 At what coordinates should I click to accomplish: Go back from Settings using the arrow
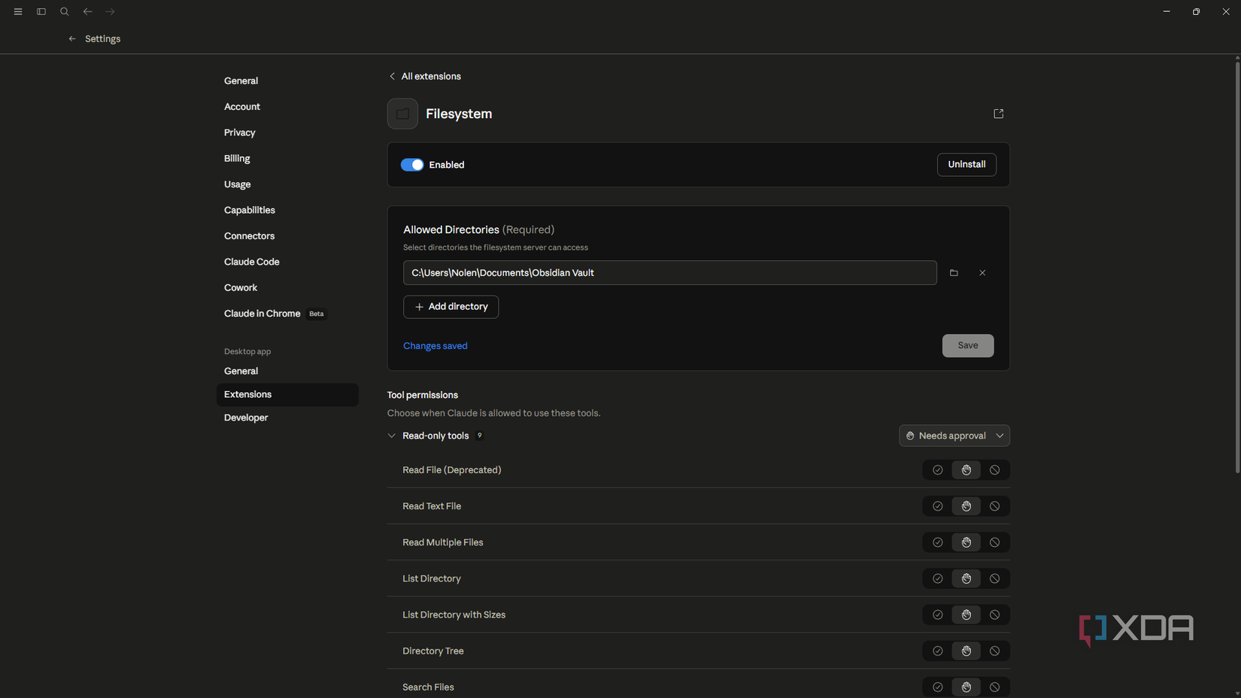point(72,39)
